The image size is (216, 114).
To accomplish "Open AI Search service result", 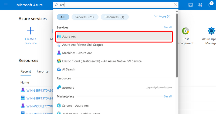I will pyautogui.click(x=69, y=69).
